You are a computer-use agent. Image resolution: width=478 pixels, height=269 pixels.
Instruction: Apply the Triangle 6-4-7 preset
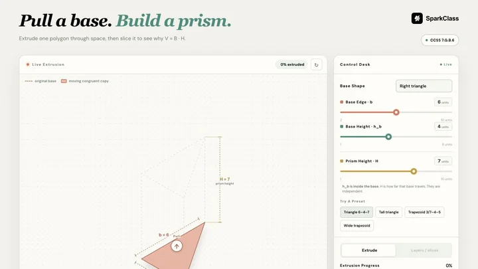[357, 212]
